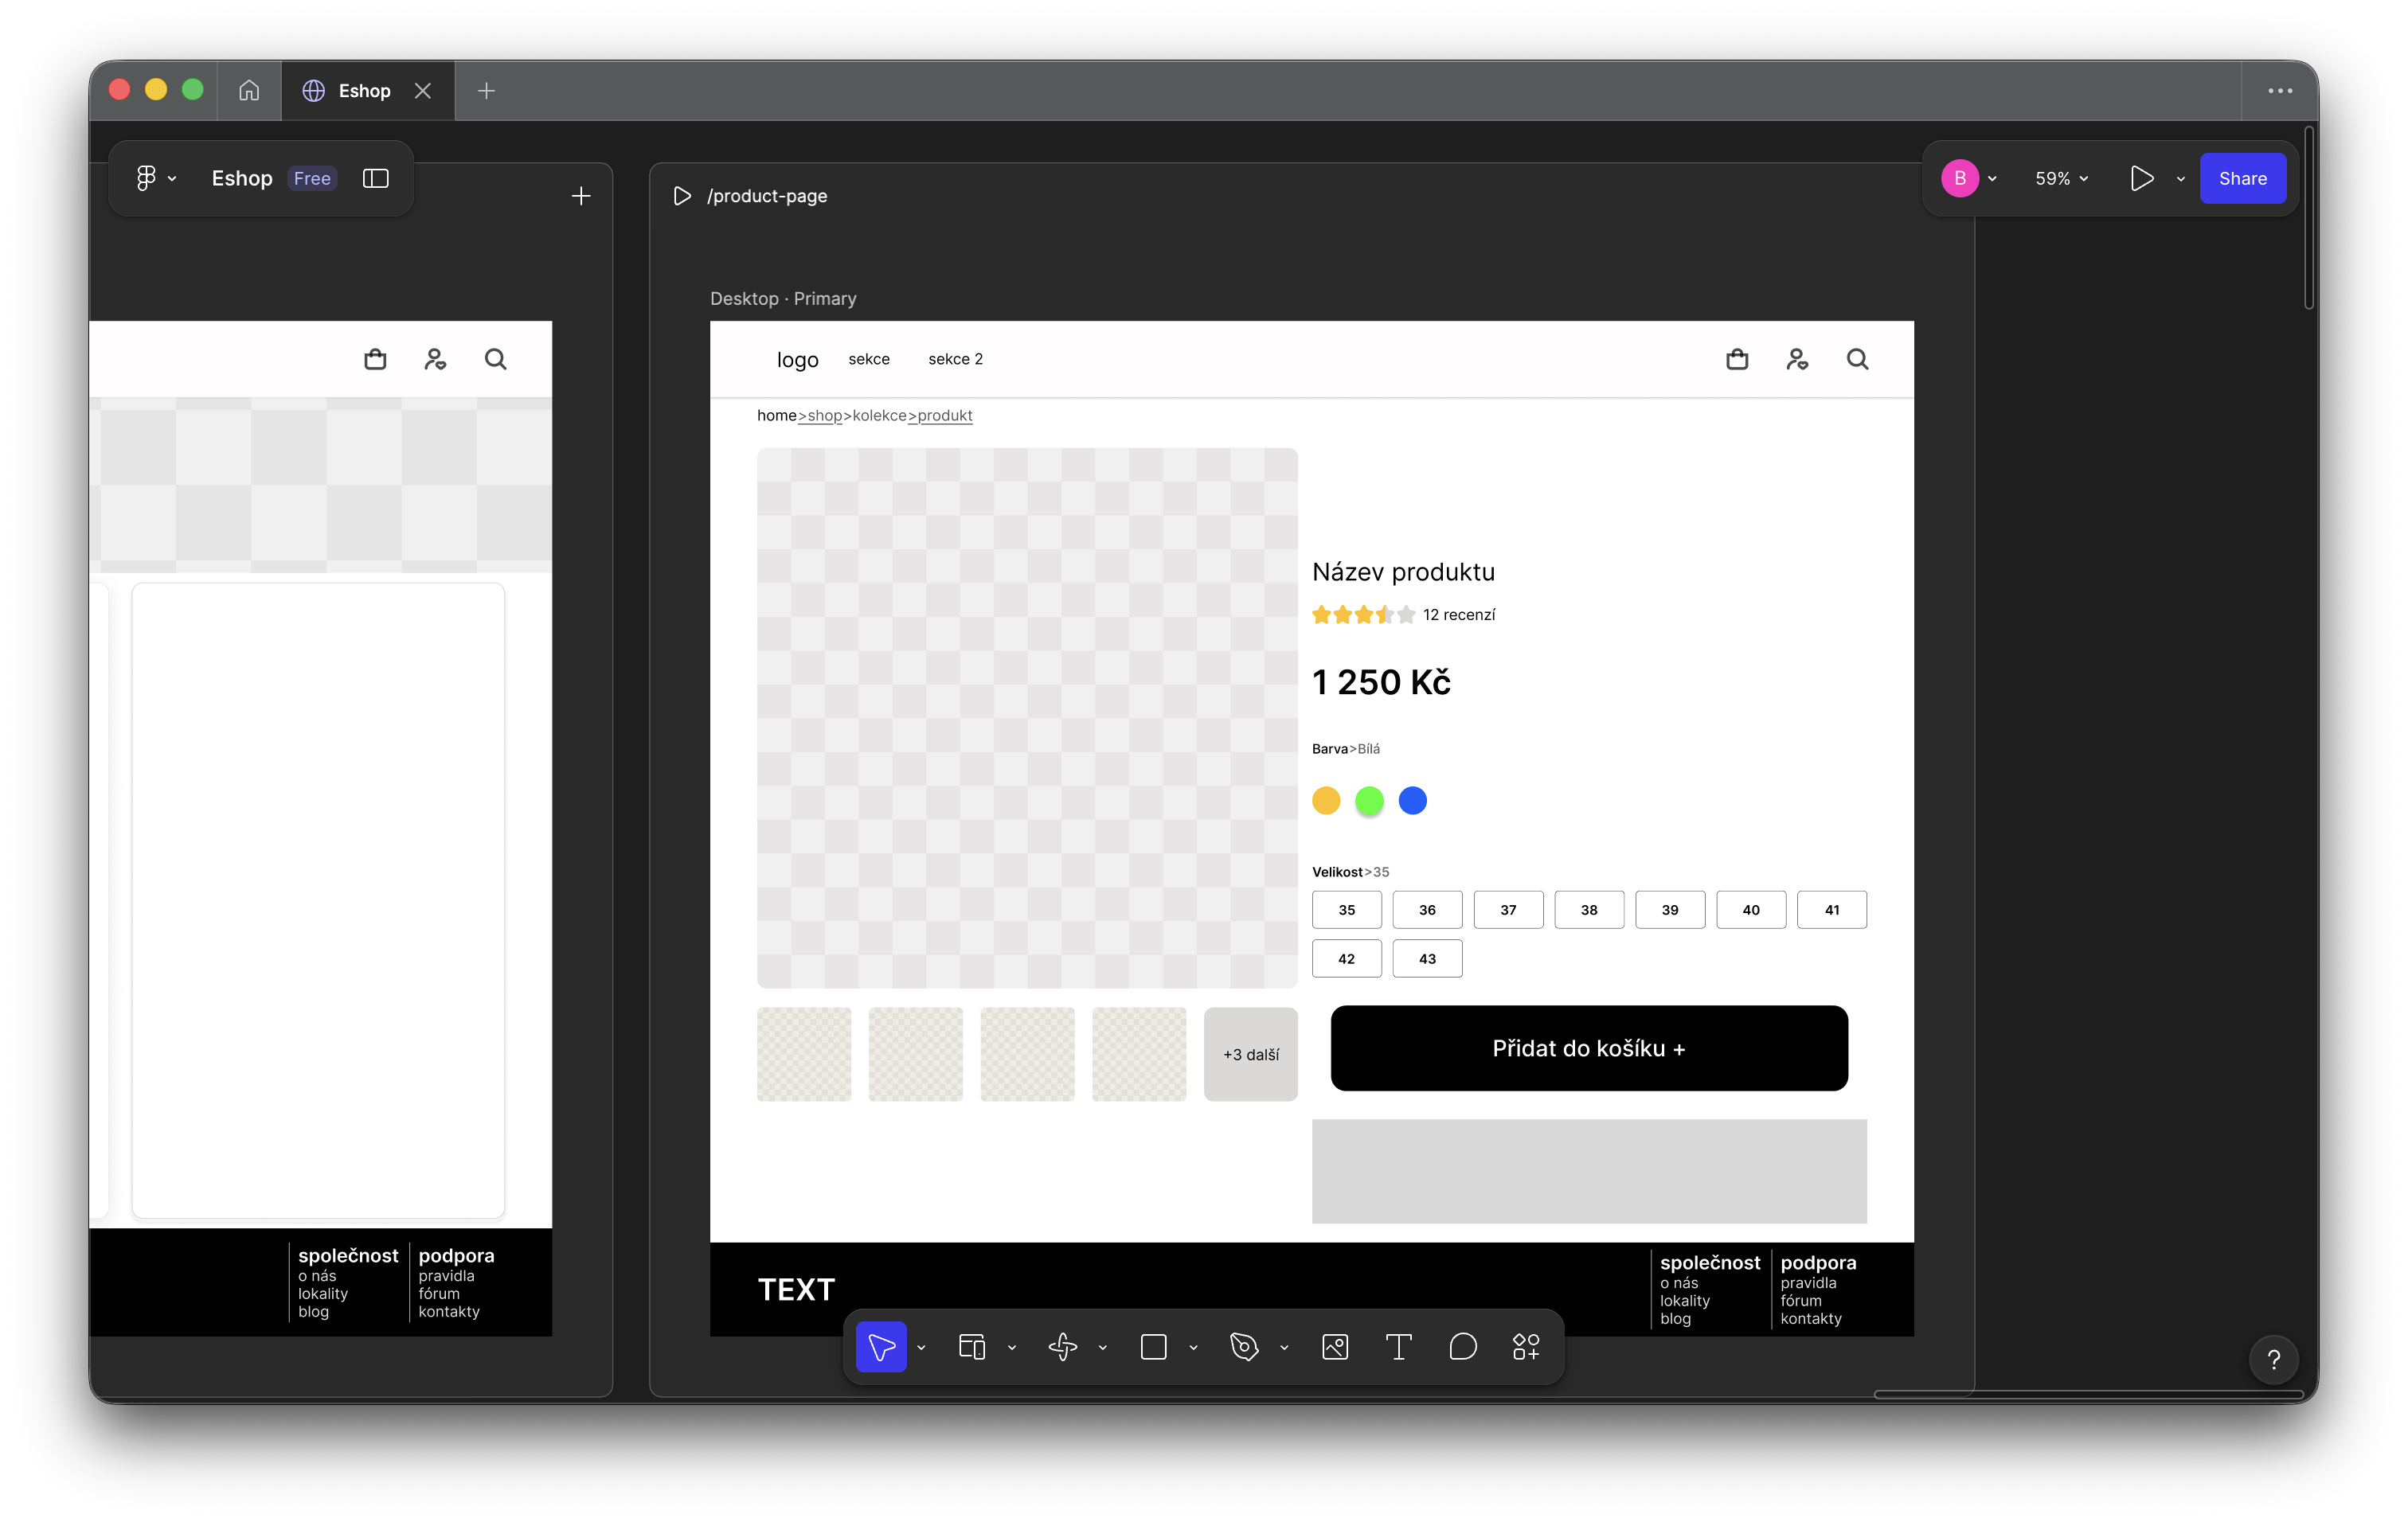Image resolution: width=2408 pixels, height=1522 pixels.
Task: Select the Desktop · Primary frame label
Action: (783, 299)
